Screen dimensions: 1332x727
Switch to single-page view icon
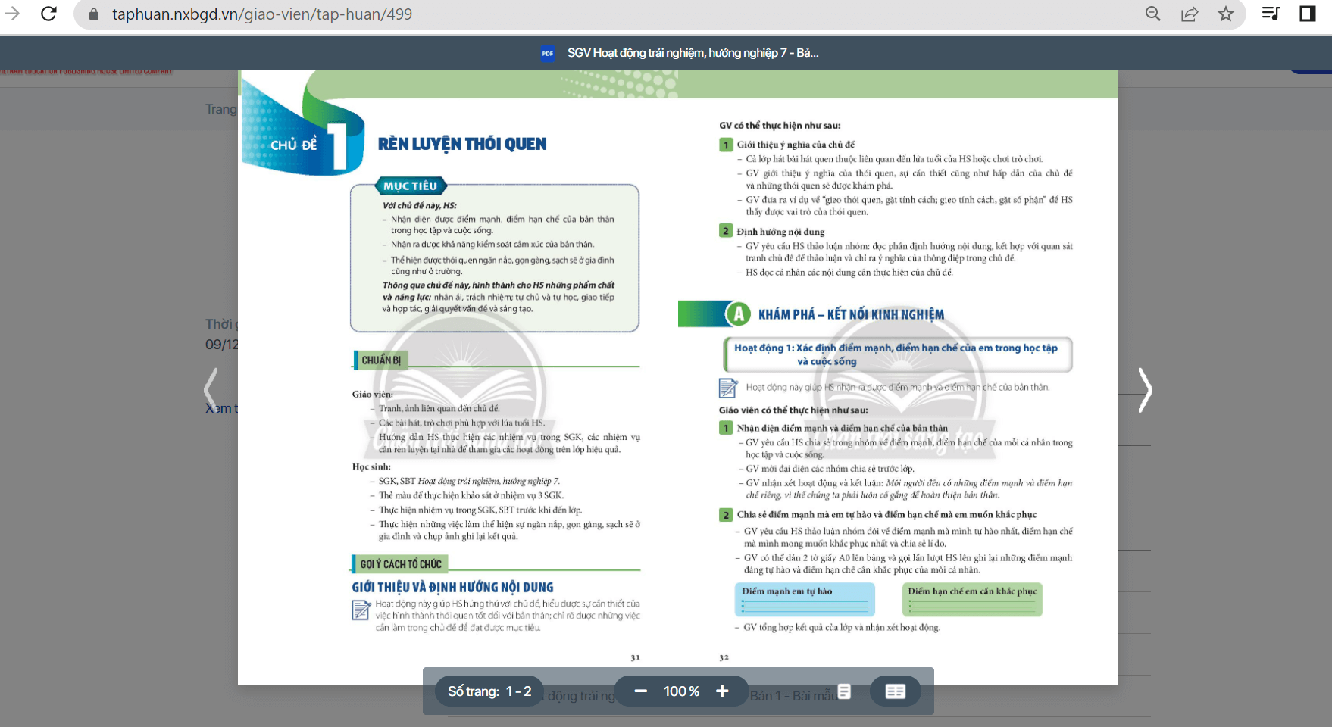click(x=844, y=691)
